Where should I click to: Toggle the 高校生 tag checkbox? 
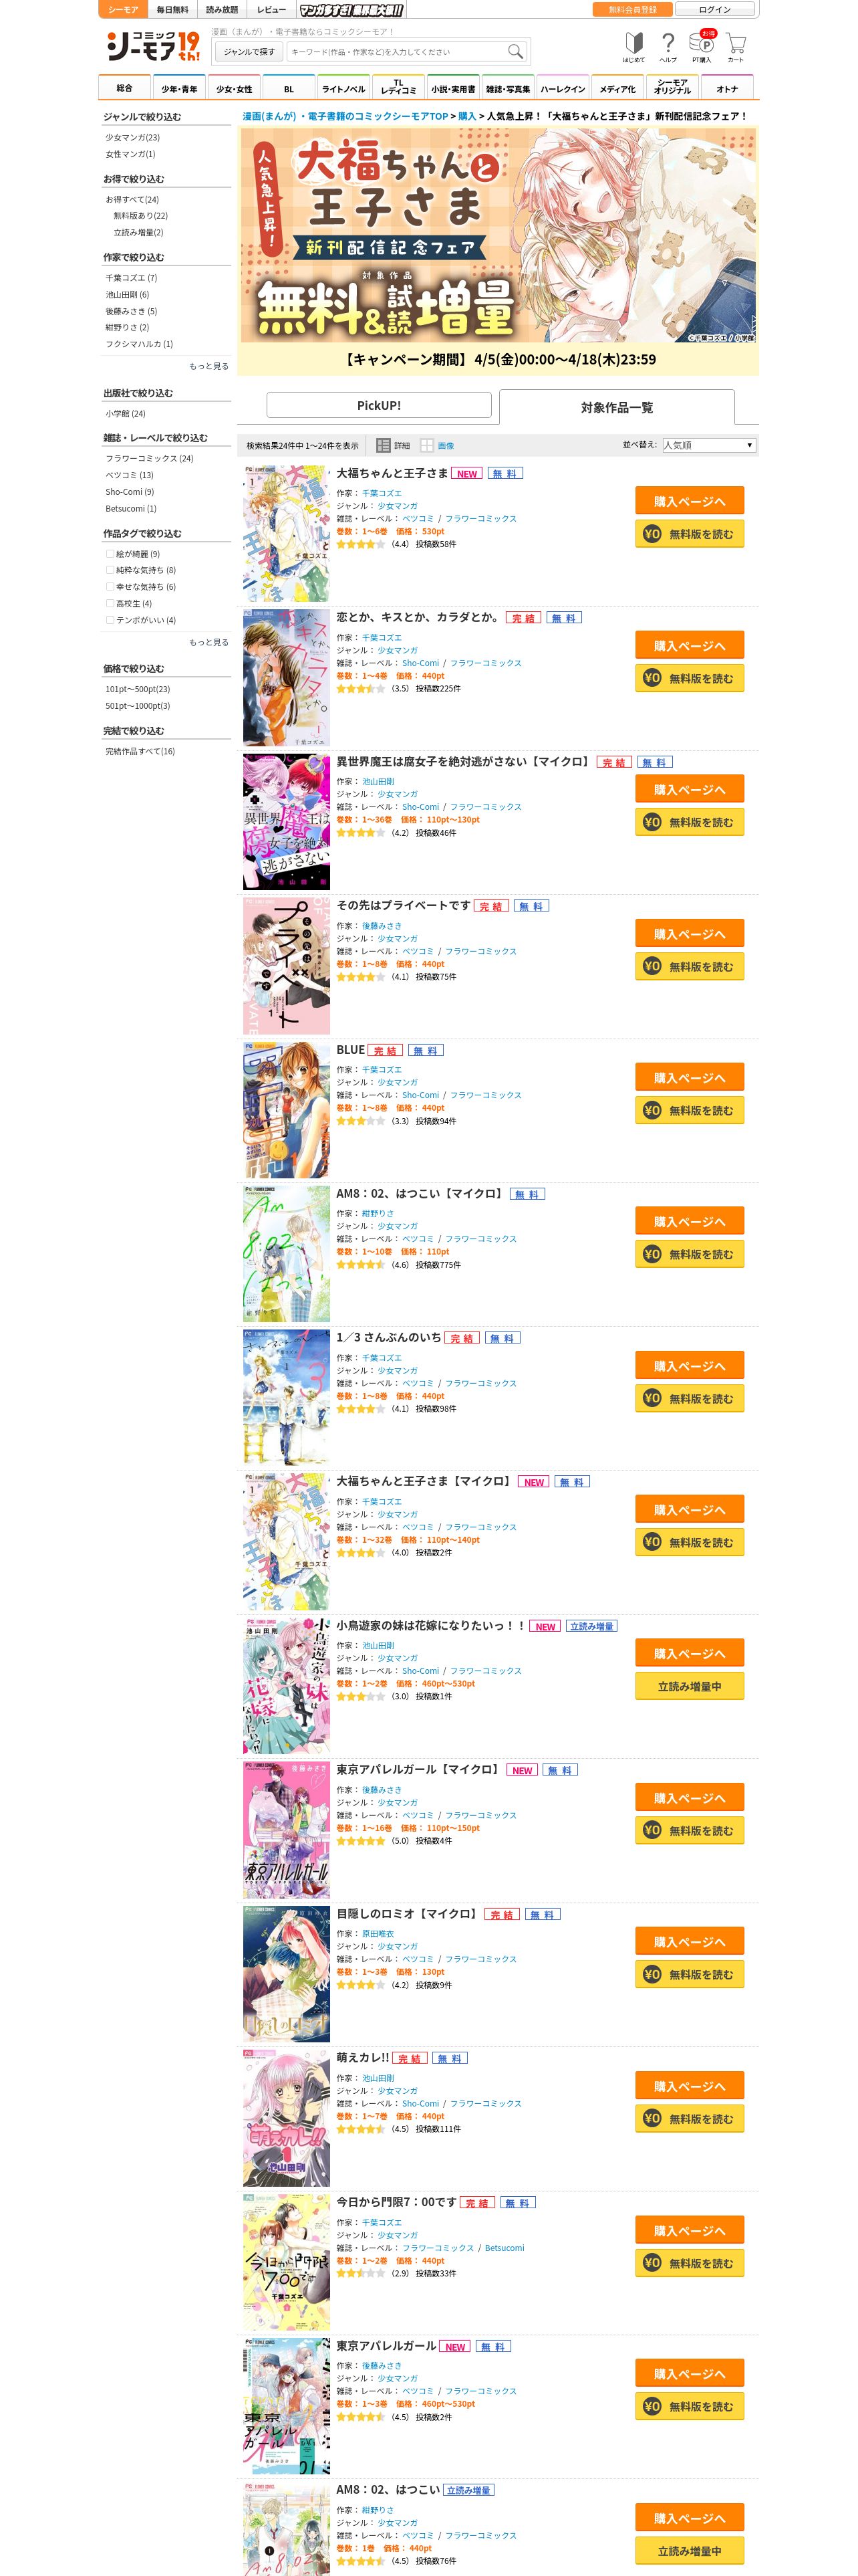tap(110, 603)
